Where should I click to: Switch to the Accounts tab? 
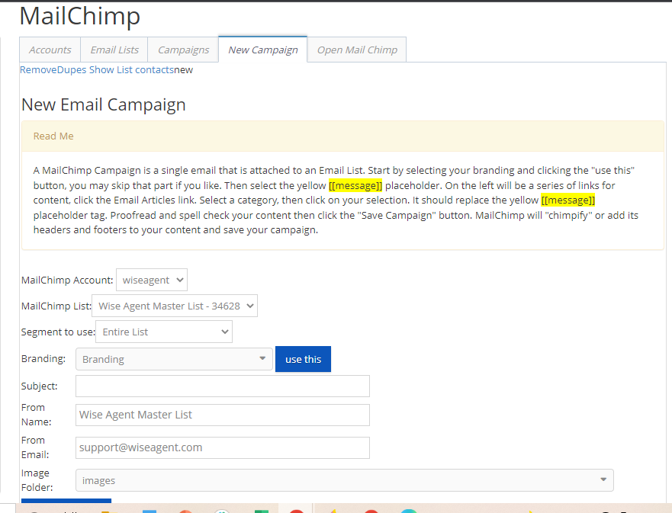50,50
